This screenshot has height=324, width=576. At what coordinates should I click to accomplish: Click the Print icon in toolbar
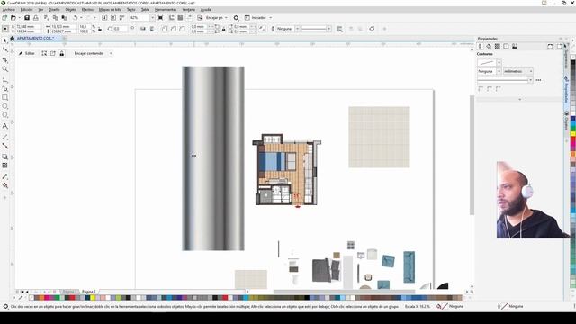tap(36, 18)
